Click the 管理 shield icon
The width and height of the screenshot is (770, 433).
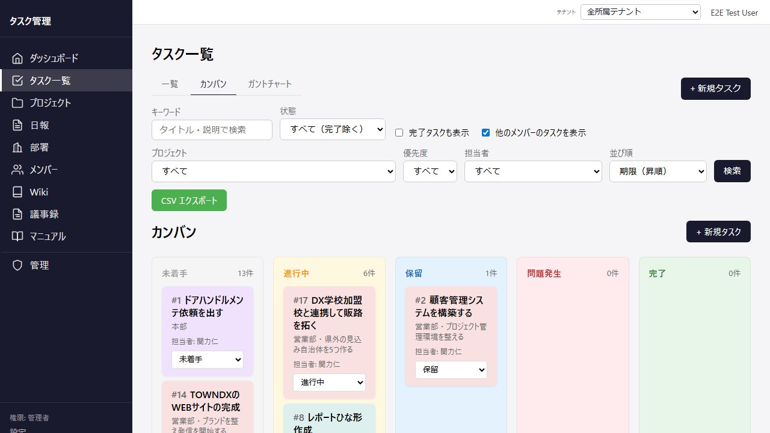coord(17,265)
